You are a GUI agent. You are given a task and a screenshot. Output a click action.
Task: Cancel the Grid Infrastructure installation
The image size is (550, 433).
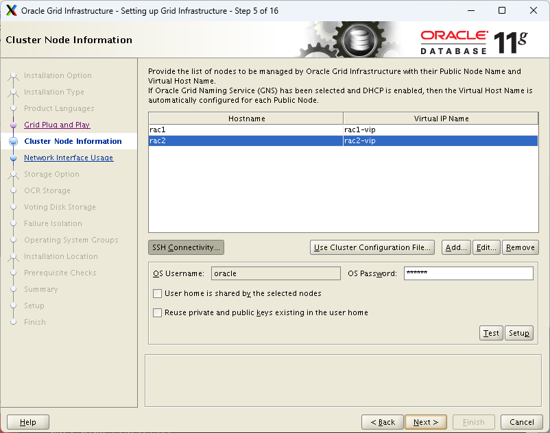click(x=522, y=422)
